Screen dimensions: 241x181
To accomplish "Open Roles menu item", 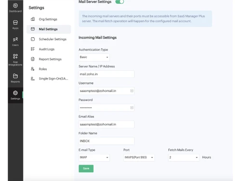I will pyautogui.click(x=49, y=69).
